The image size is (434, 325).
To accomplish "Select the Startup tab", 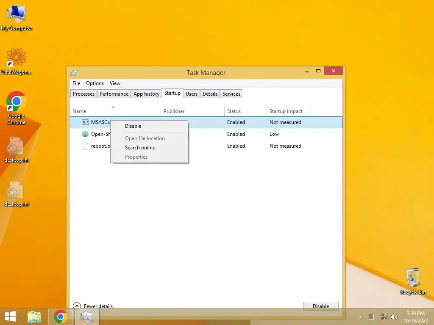I will (172, 93).
